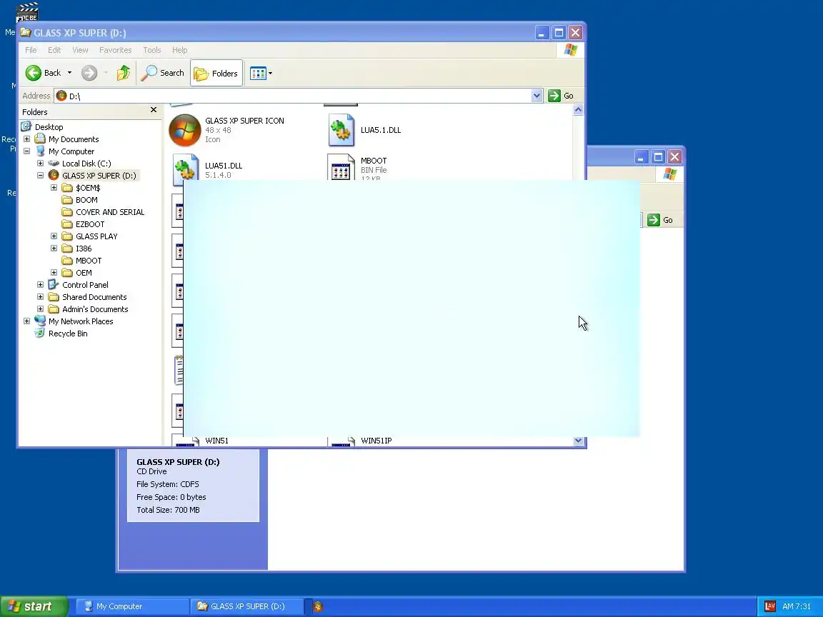823x617 pixels.
Task: Click the Start button
Action: [34, 606]
